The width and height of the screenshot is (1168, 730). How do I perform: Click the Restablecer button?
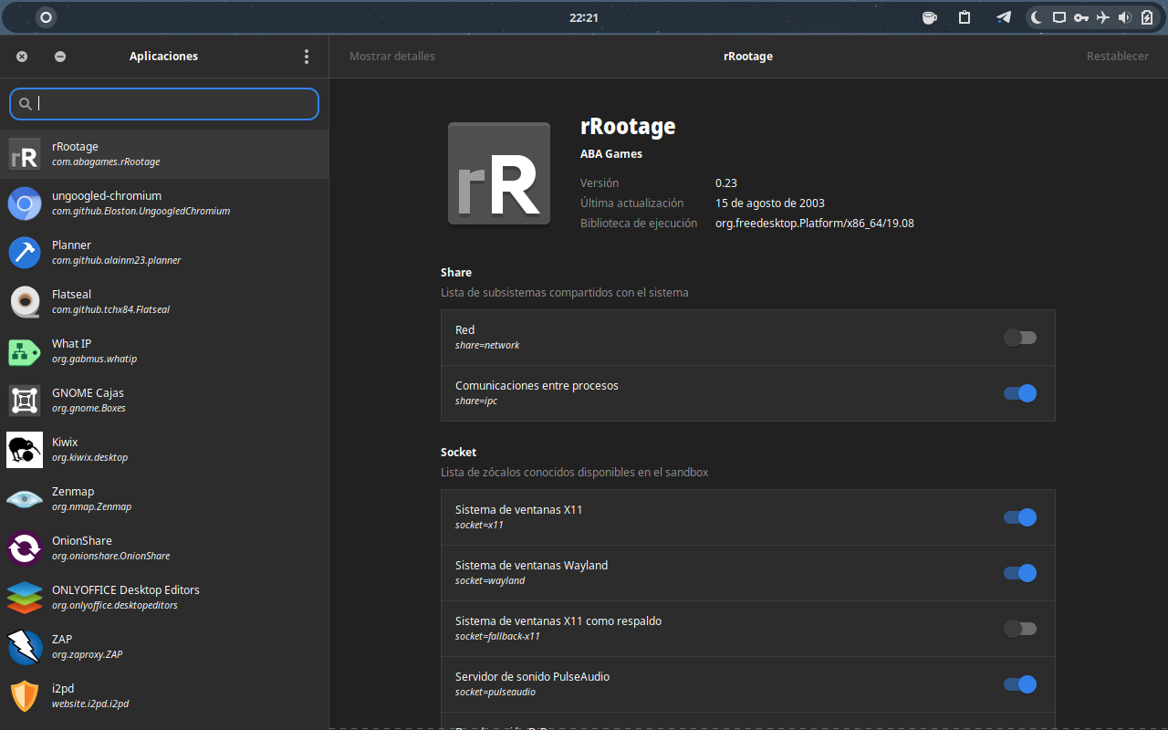click(x=1118, y=57)
